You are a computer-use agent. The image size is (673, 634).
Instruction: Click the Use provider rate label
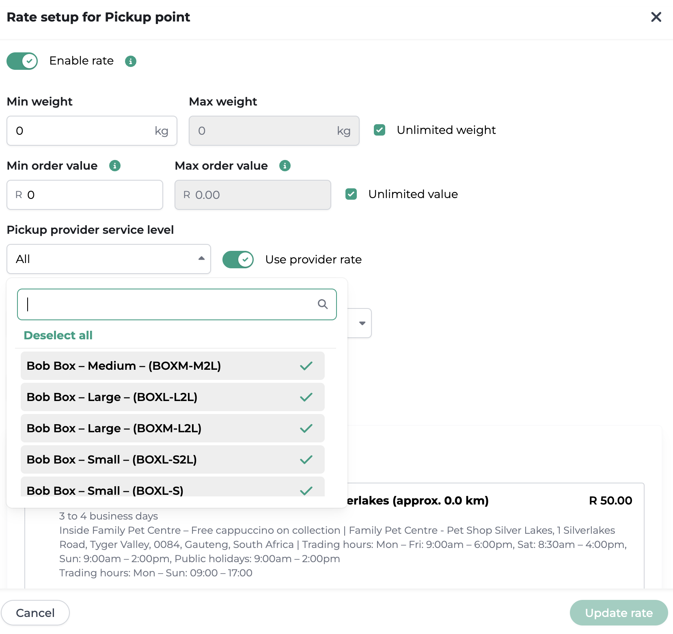tap(313, 259)
